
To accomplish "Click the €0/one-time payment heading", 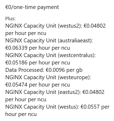I will (x=32, y=7).
